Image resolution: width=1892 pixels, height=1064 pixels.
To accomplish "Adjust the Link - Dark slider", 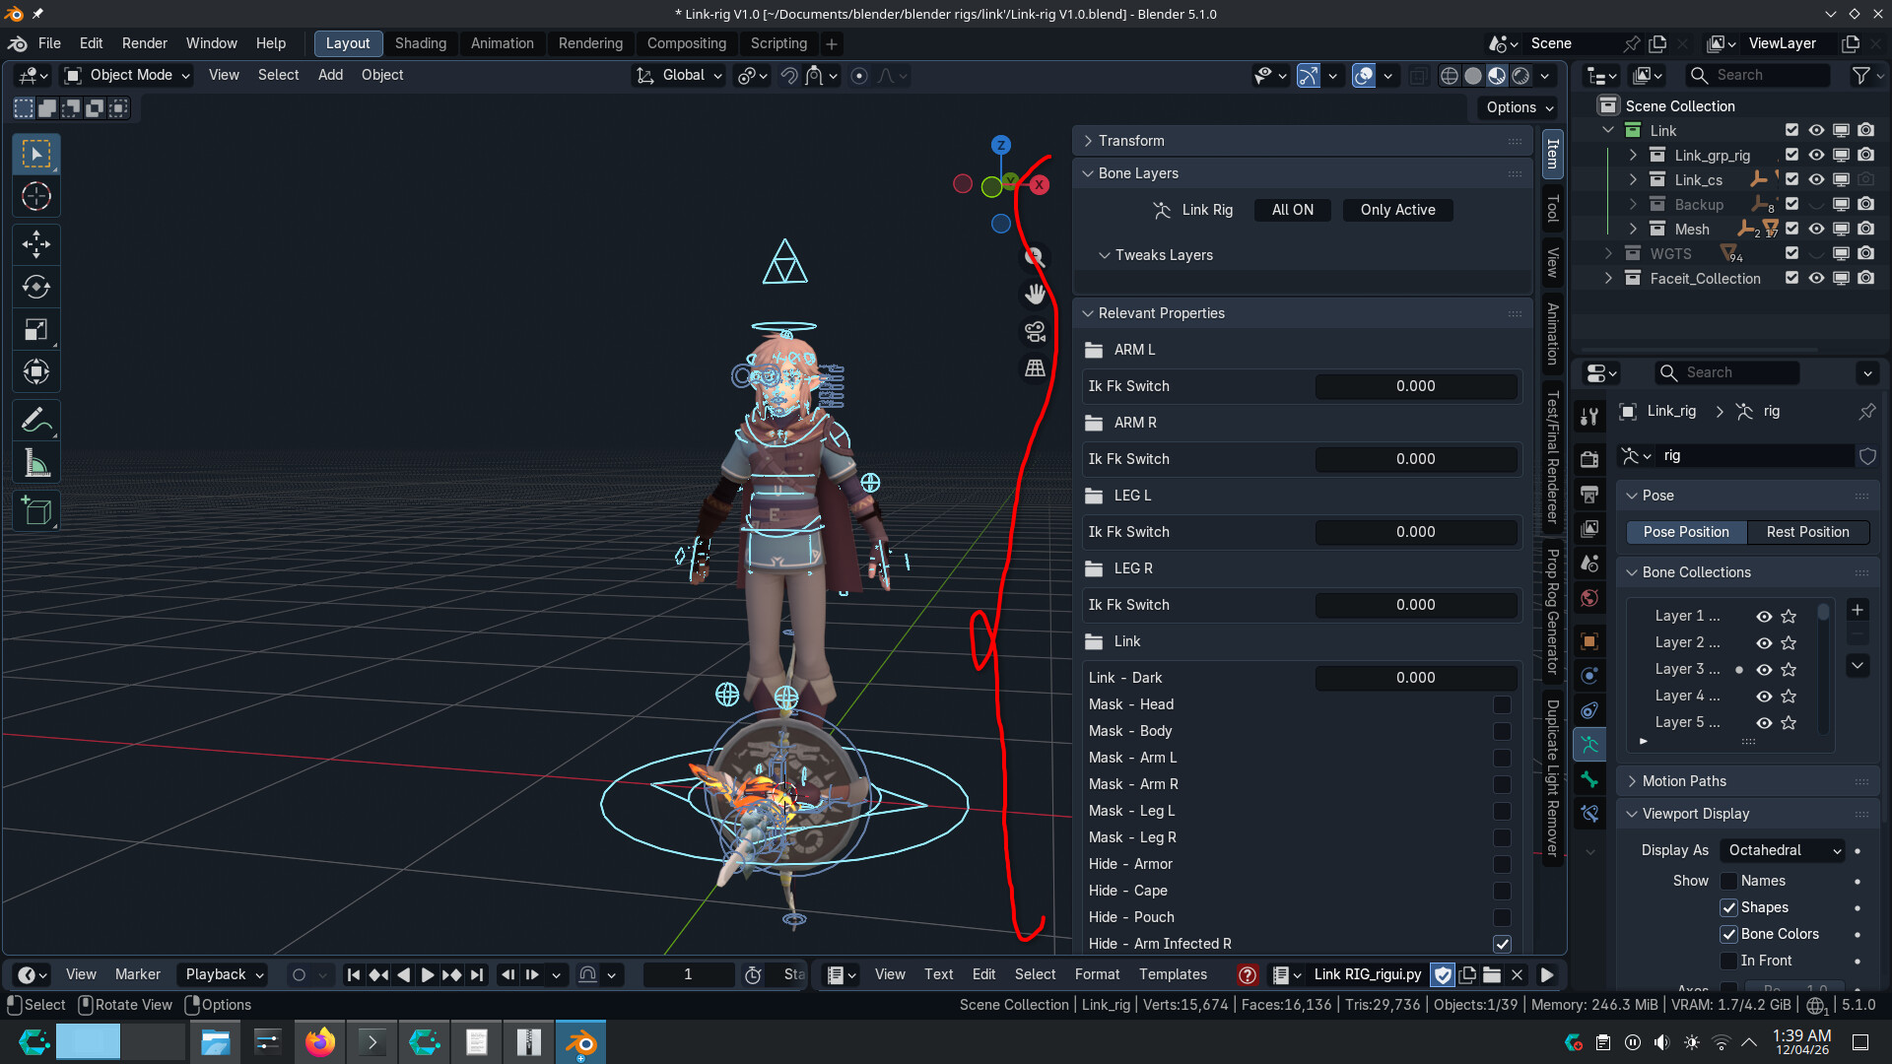I will click(1416, 678).
